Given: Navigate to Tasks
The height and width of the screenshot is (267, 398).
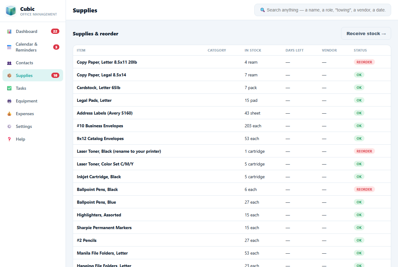Looking at the screenshot, I should (33, 88).
